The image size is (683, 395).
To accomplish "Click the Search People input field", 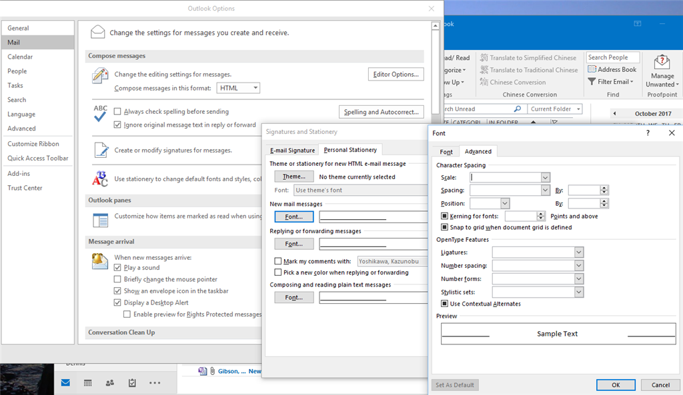I will 613,57.
